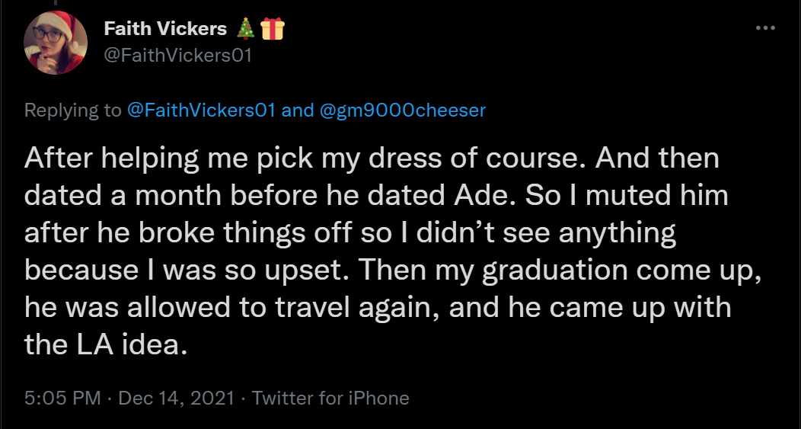This screenshot has height=429, width=801.
Task: Click the word 'graduation' in the tweet
Action: (555, 271)
